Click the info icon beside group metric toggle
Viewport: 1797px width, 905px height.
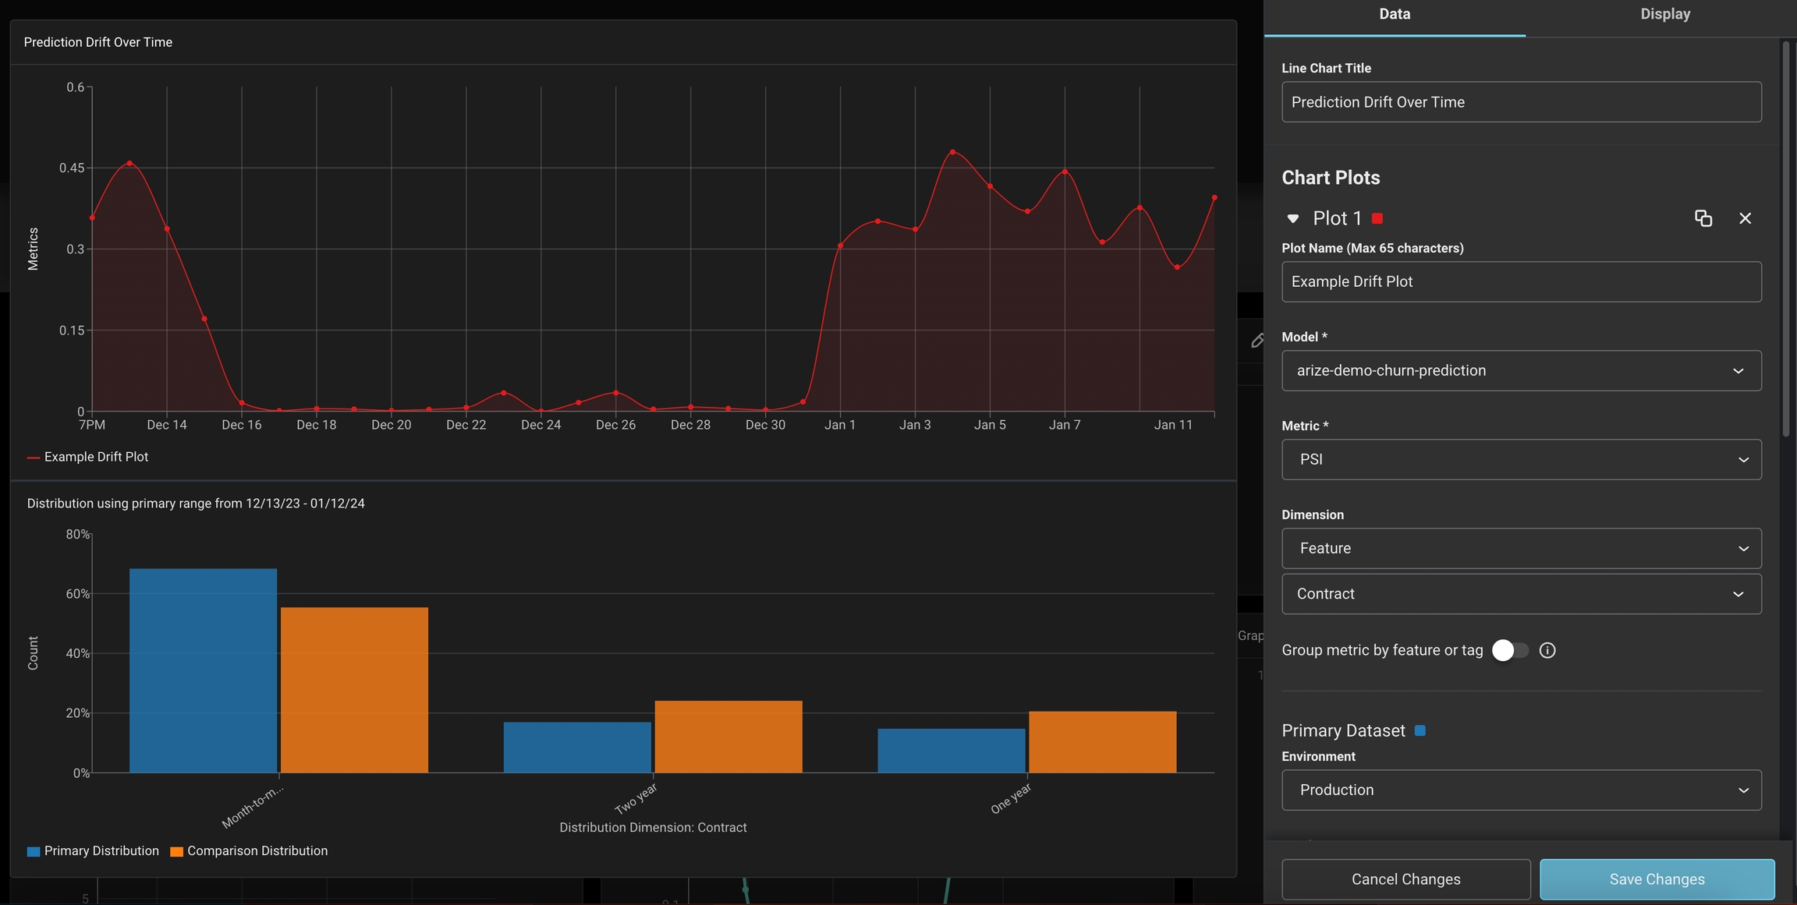click(1547, 650)
